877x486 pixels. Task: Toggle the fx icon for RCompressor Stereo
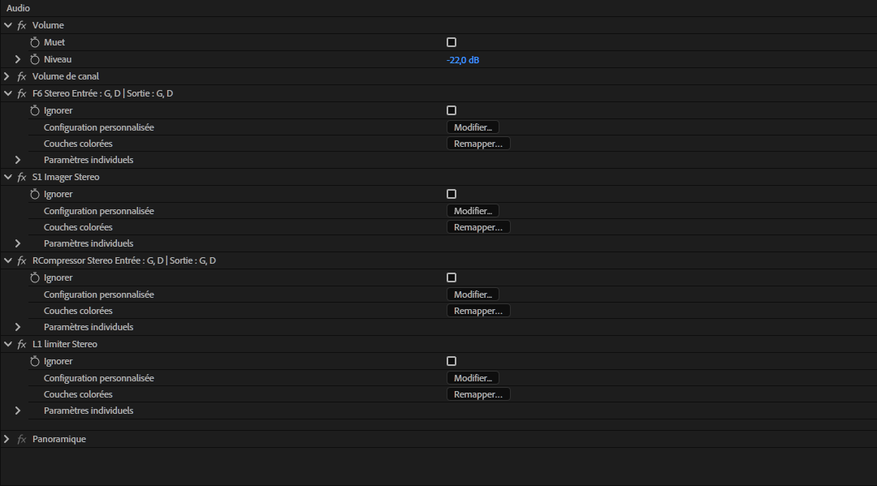click(22, 260)
